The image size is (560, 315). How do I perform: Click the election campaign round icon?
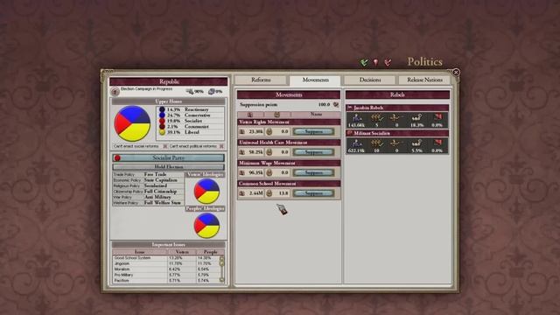pos(115,92)
